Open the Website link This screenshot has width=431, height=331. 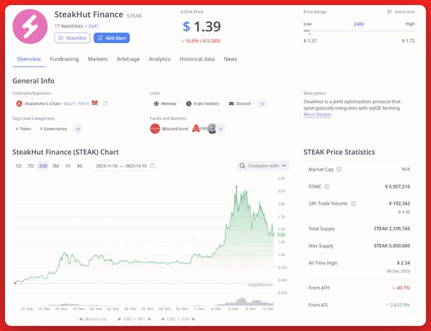pyautogui.click(x=165, y=103)
